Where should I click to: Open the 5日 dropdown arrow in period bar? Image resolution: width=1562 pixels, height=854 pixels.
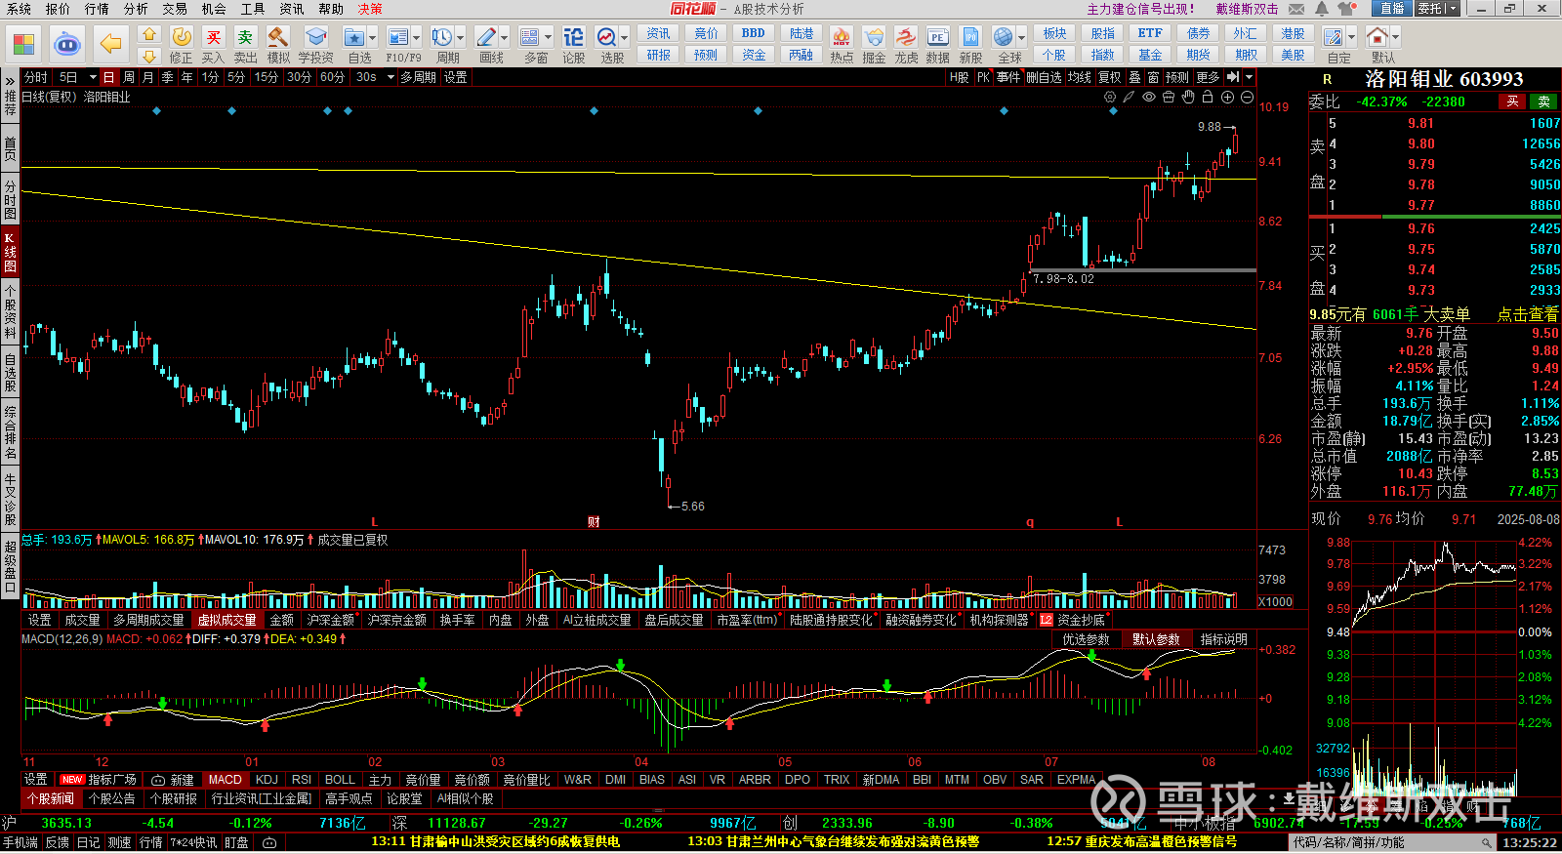tap(93, 77)
